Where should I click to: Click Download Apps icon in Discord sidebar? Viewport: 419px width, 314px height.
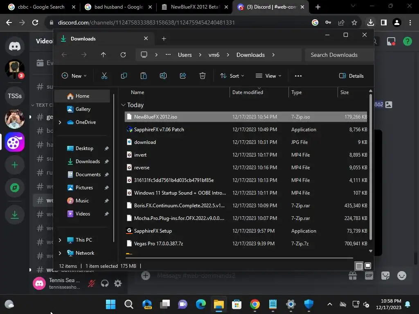15,214
